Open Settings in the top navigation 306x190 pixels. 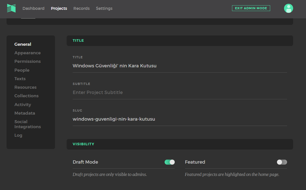pos(104,8)
